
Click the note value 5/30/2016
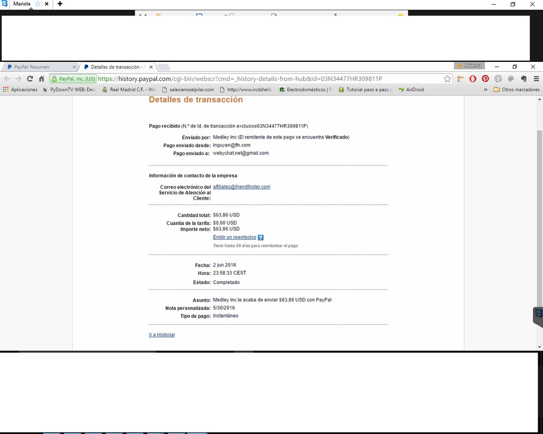coord(224,308)
